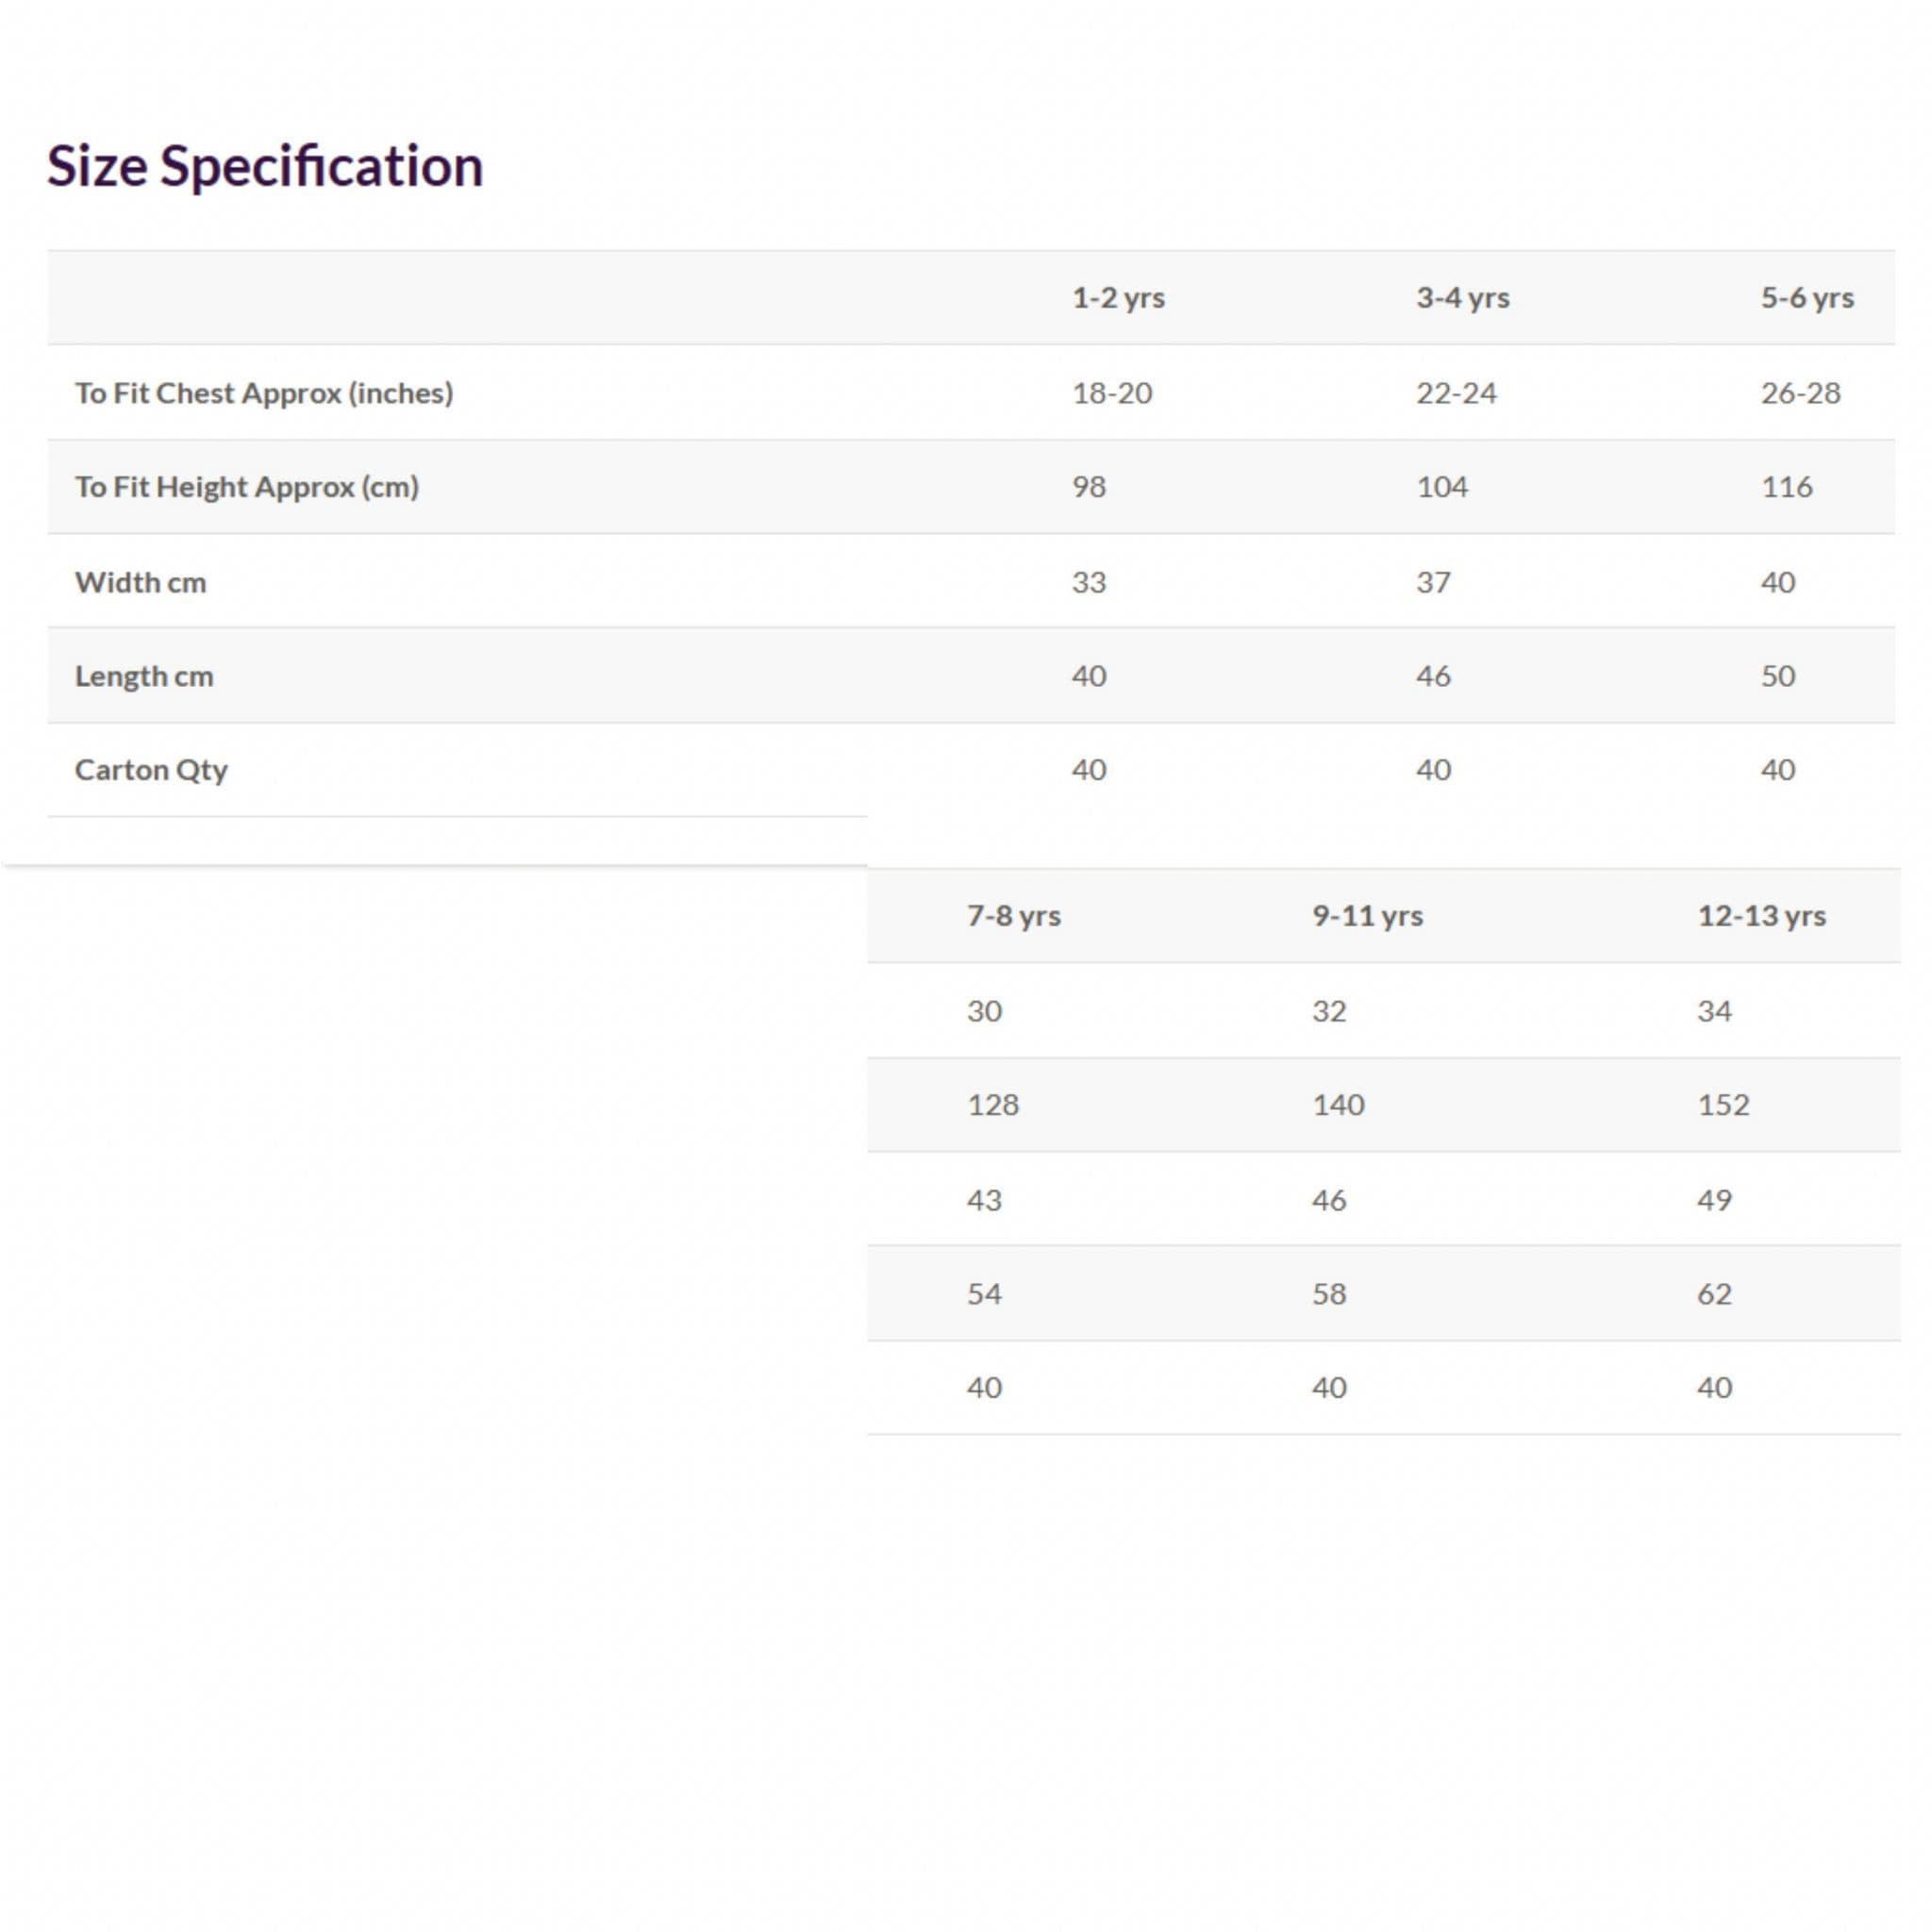Click Length cm "46" under 3-4 yrs
1932x1932 pixels.
coord(1433,676)
